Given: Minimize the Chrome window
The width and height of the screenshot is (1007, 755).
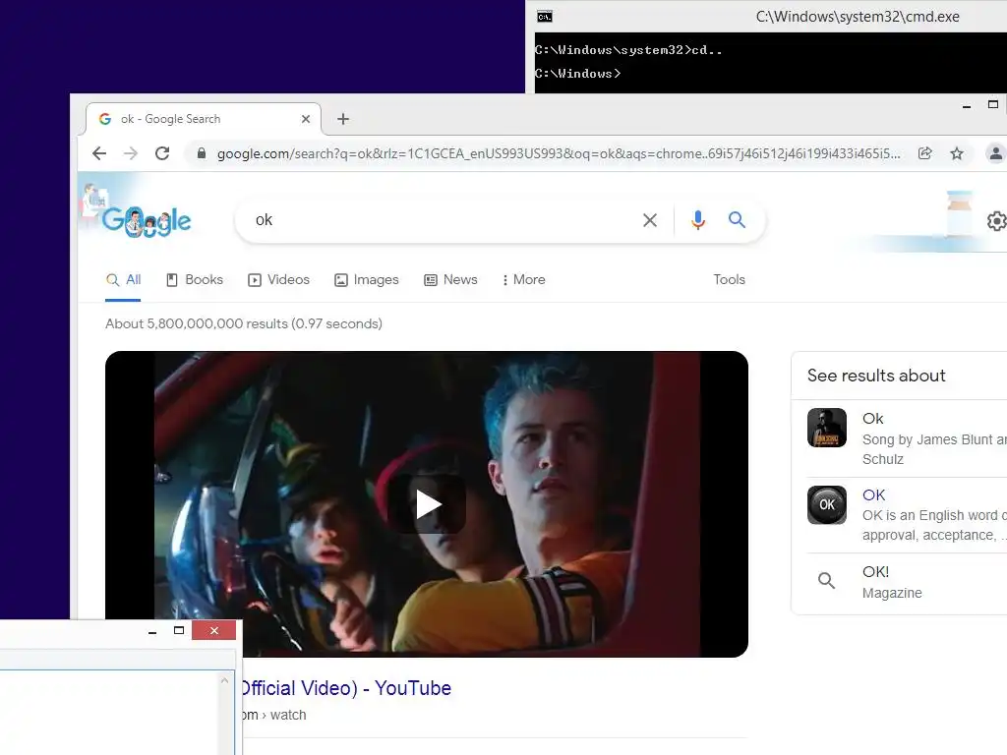Looking at the screenshot, I should click(x=967, y=106).
